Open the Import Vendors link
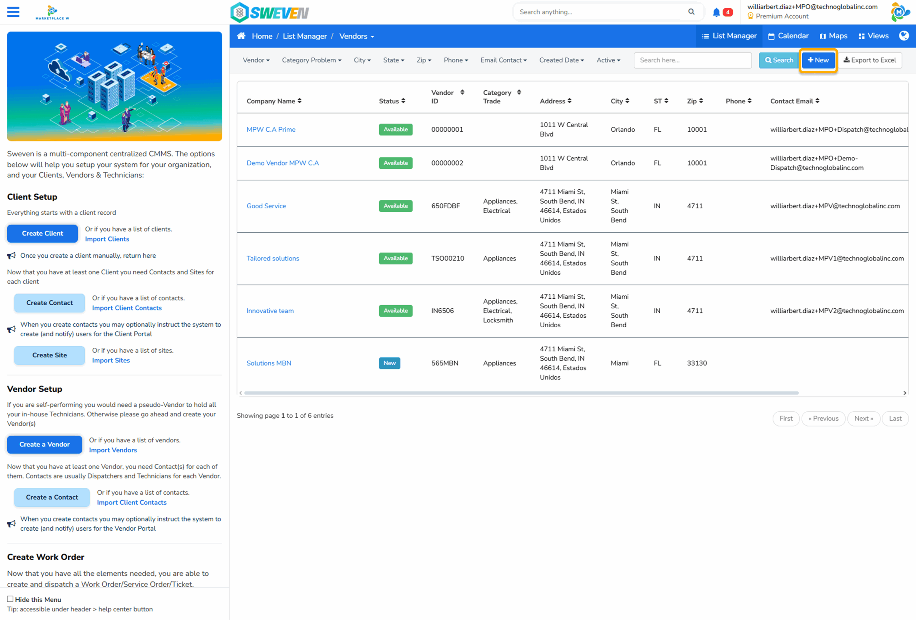 click(x=113, y=450)
